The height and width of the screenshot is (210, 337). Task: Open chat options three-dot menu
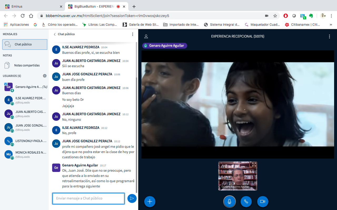pos(133,34)
